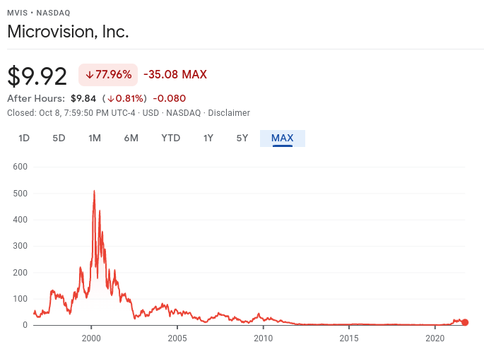The image size is (484, 342).
Task: Open the 5Y chart range
Action: tap(242, 138)
